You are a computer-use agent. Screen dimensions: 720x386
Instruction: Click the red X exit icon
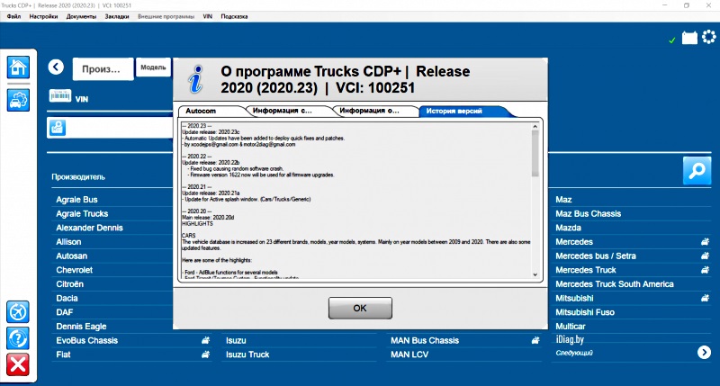[x=18, y=364]
